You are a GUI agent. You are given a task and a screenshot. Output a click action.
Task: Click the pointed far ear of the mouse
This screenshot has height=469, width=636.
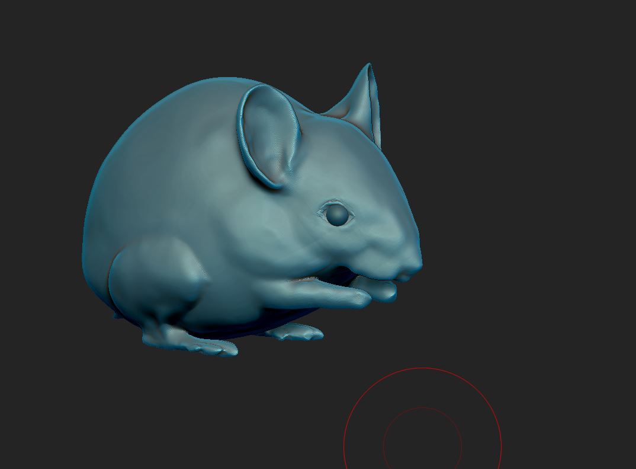[359, 106]
